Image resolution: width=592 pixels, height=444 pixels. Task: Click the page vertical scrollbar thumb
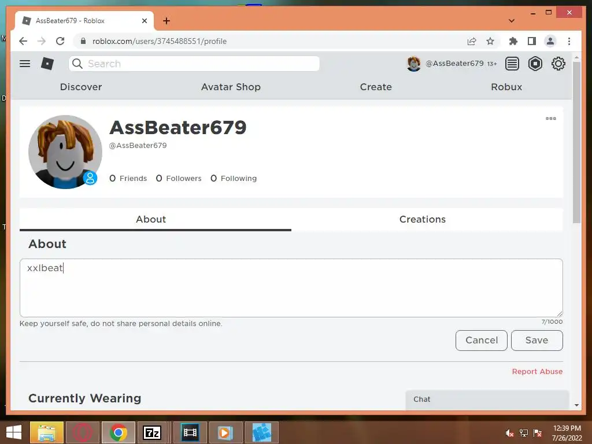point(576,142)
